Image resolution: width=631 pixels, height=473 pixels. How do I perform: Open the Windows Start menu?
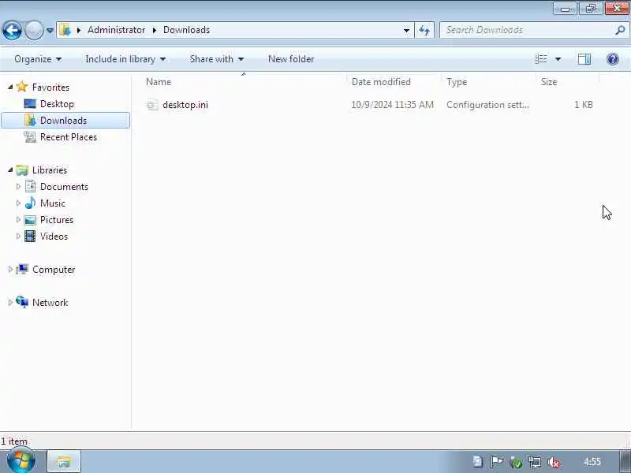pos(21,461)
